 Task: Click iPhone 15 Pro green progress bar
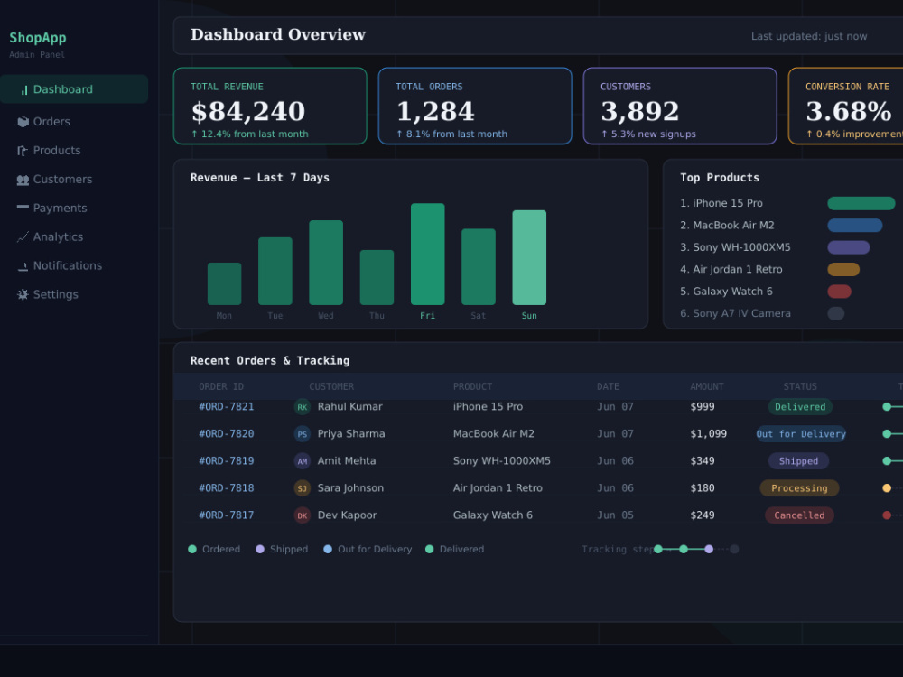861,203
